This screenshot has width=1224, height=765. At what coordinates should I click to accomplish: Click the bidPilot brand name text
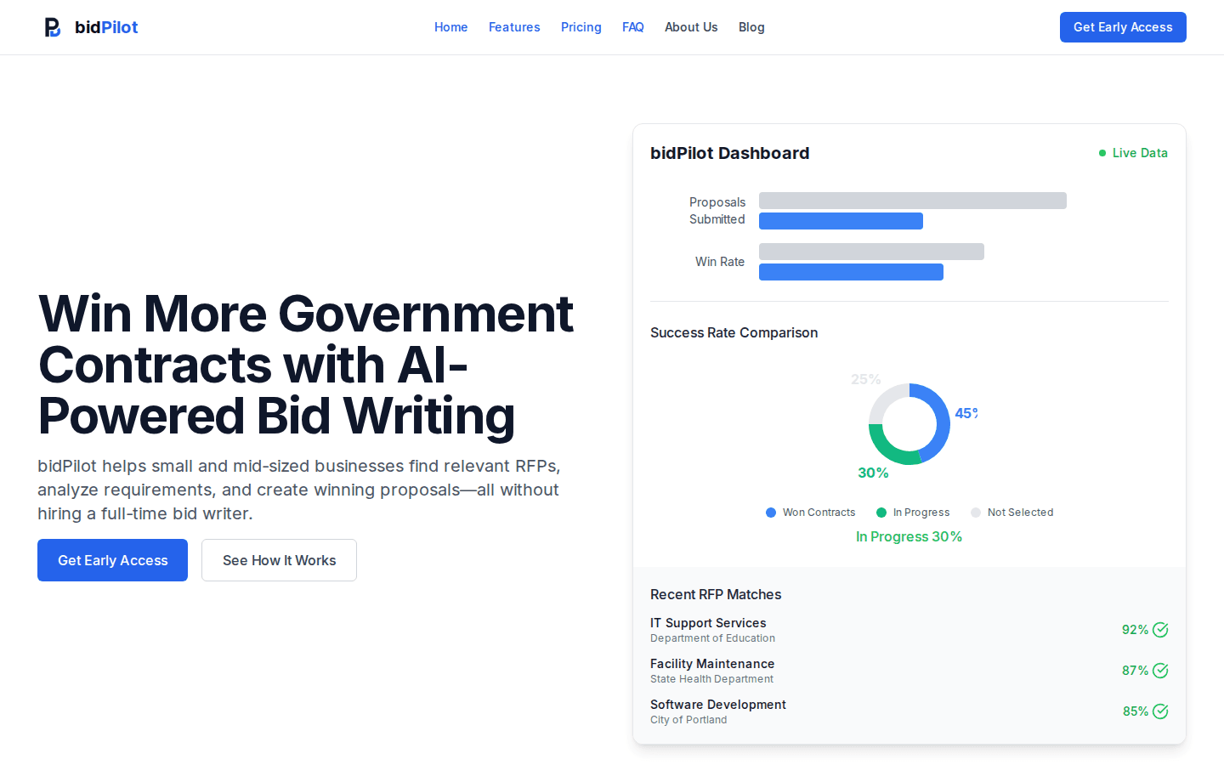pos(106,27)
